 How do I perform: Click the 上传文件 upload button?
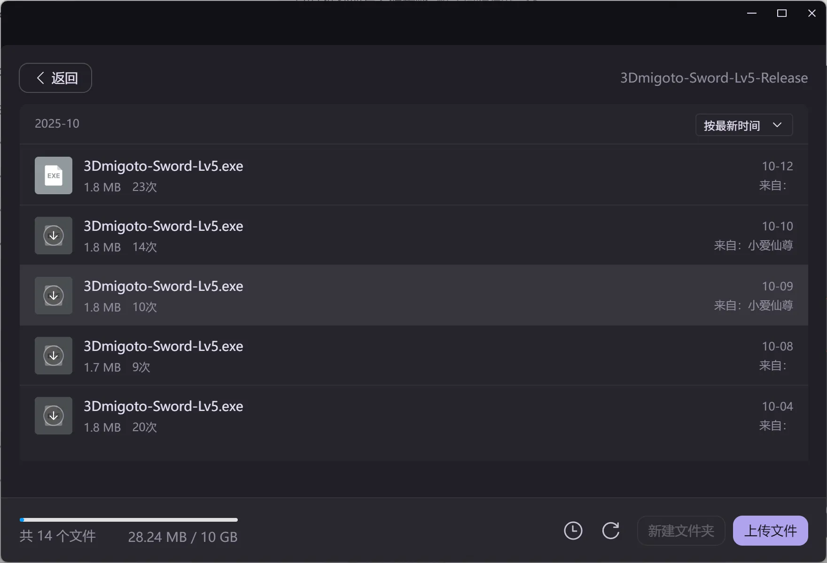pyautogui.click(x=770, y=531)
